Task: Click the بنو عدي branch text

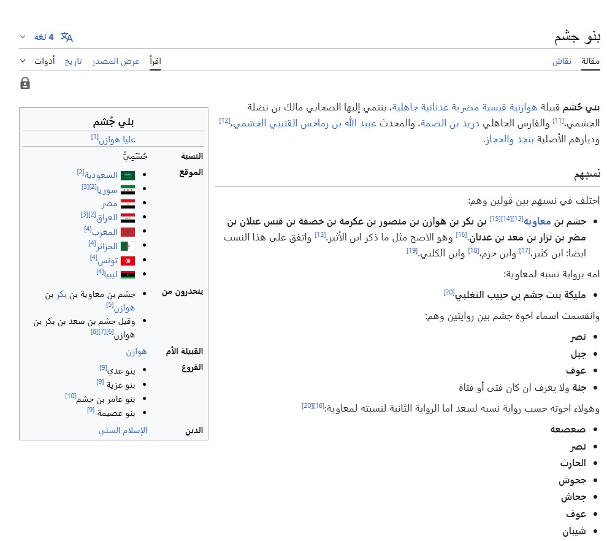Action: (x=121, y=371)
